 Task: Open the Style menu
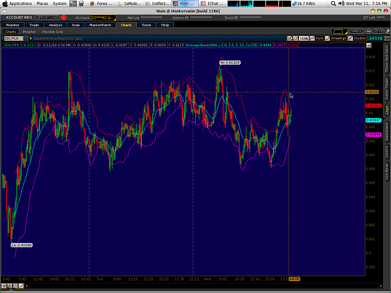pos(317,38)
